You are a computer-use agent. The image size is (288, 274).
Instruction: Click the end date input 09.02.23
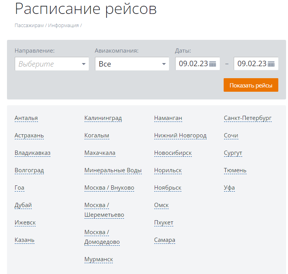click(256, 63)
